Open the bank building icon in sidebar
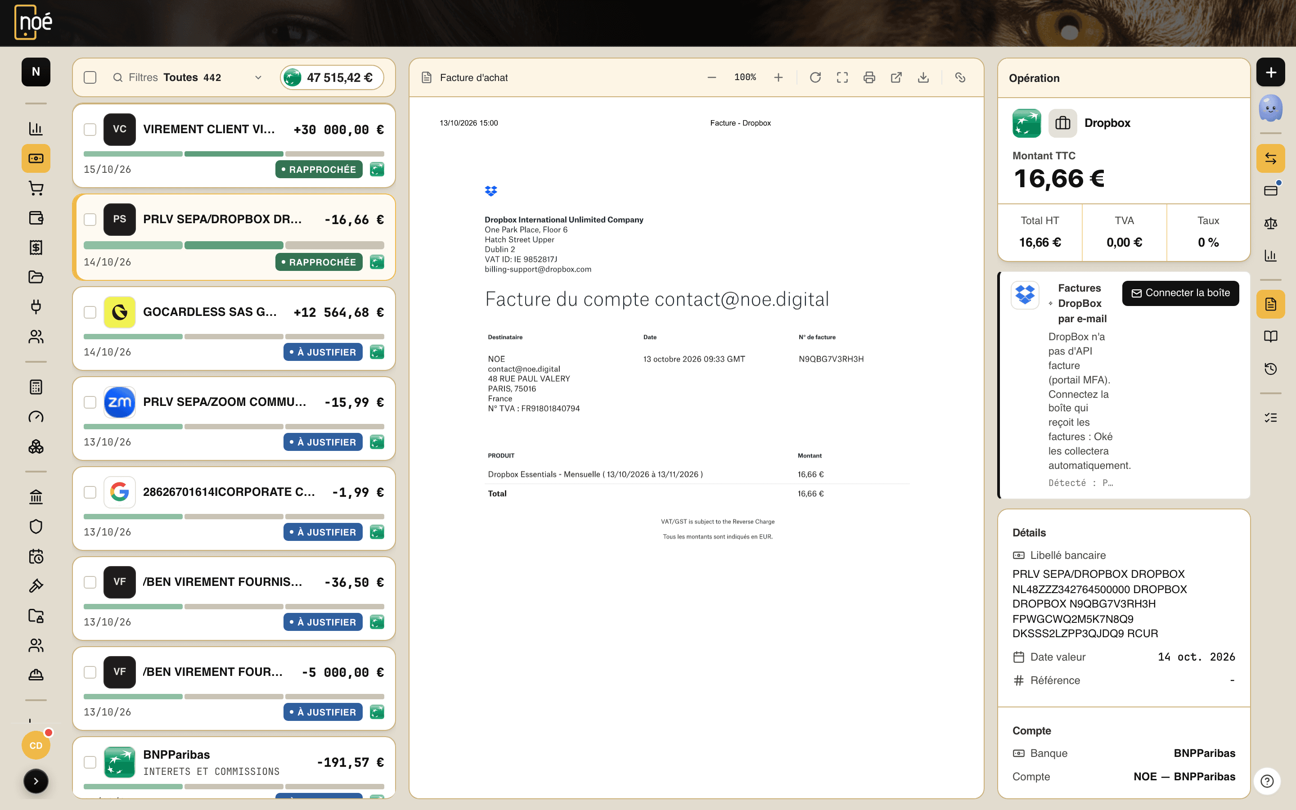 [36, 497]
